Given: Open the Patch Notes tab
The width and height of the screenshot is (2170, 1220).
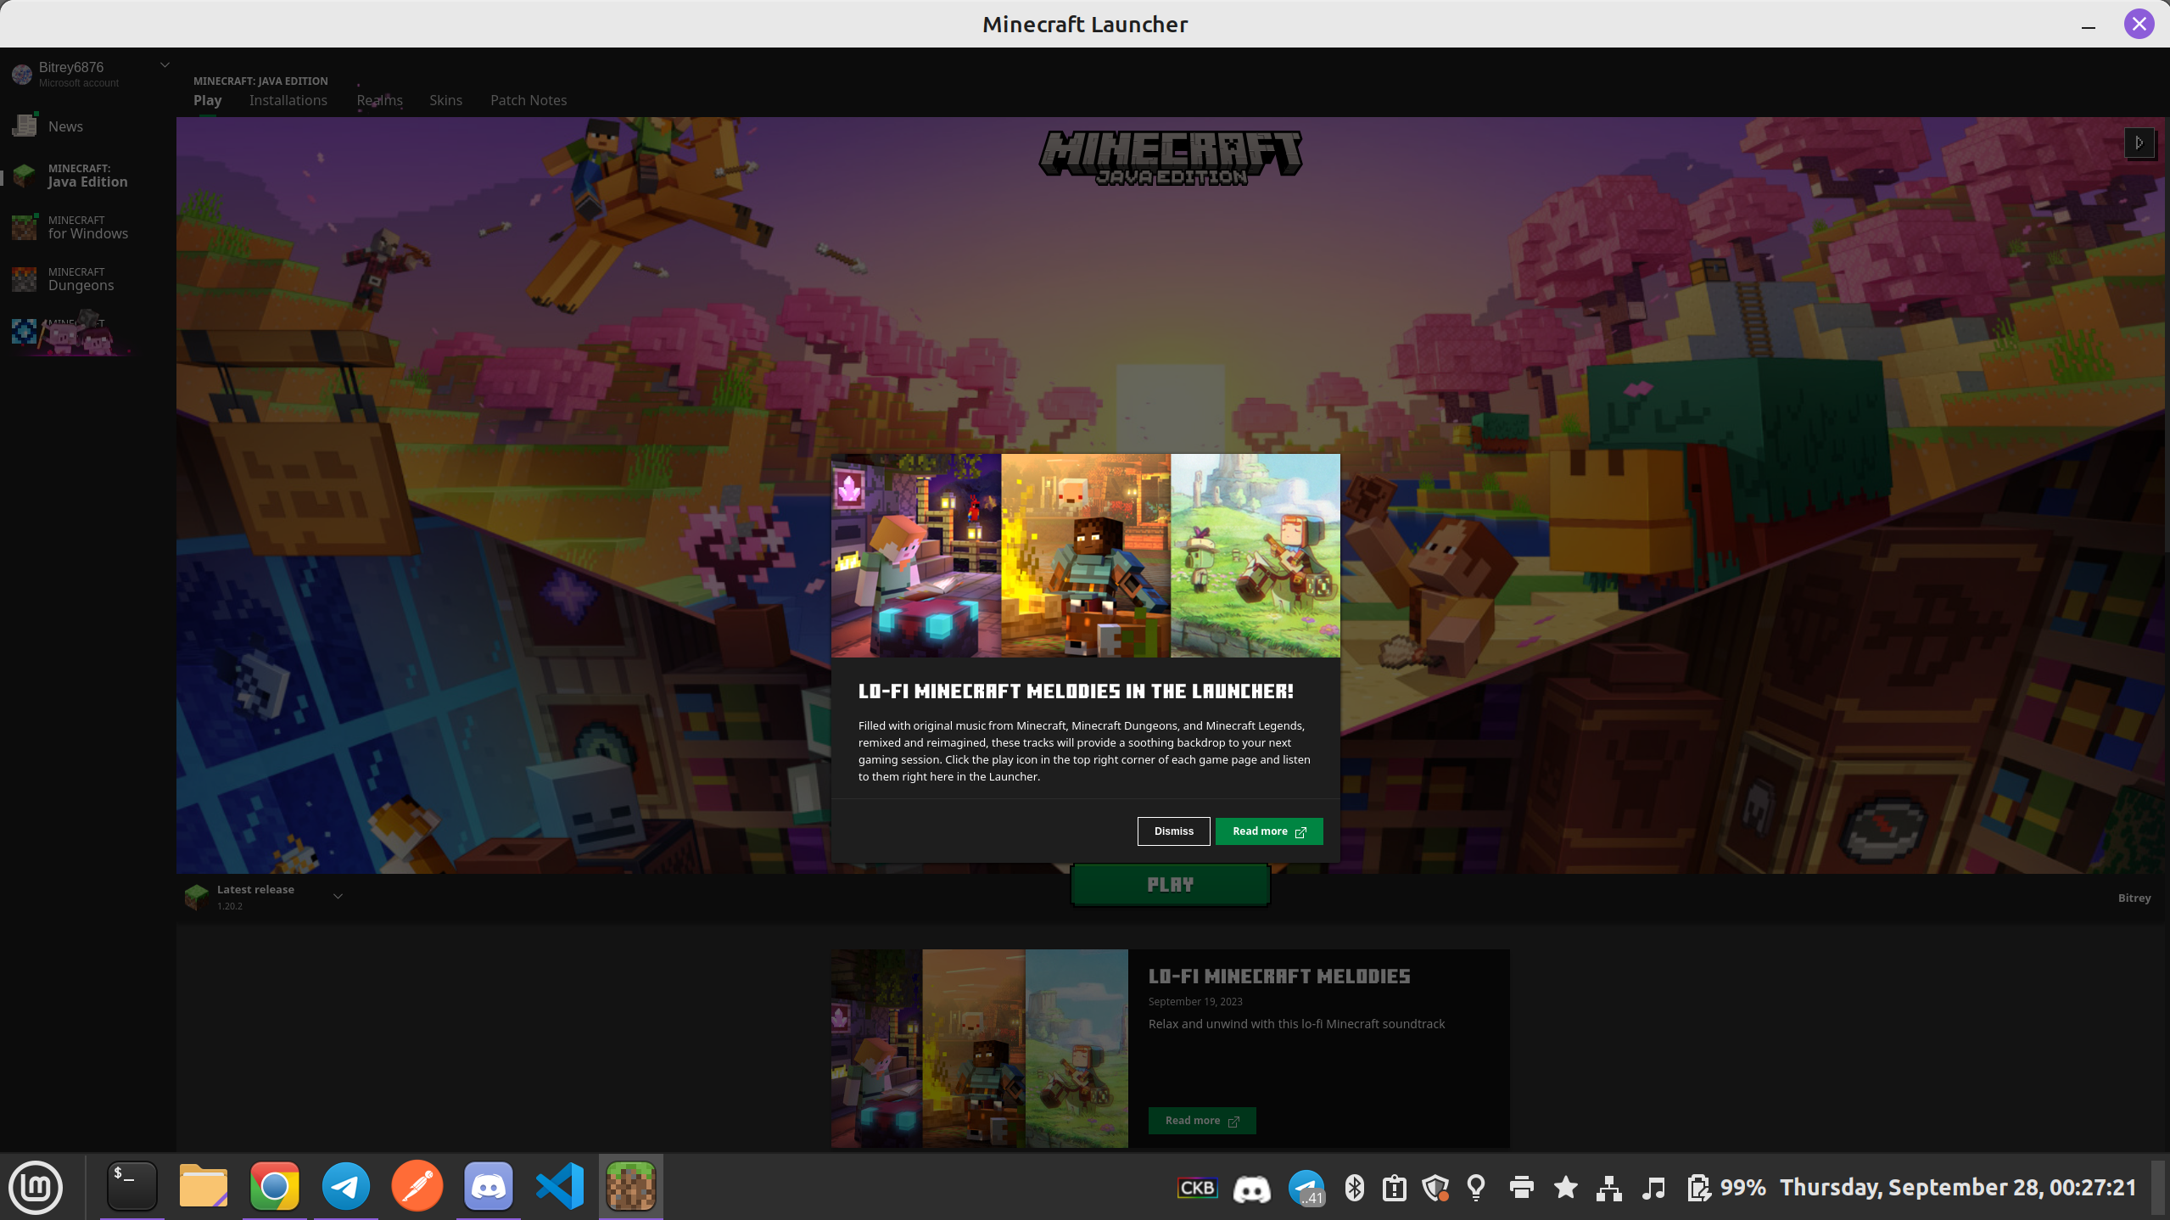Looking at the screenshot, I should coord(528,100).
